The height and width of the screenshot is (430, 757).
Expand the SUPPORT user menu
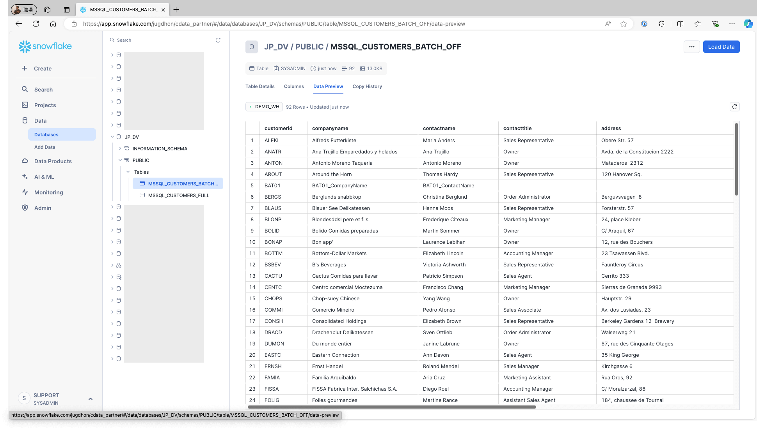coord(90,399)
